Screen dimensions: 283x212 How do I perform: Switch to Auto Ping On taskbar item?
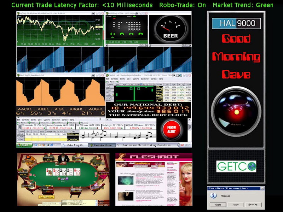[x=74, y=145]
